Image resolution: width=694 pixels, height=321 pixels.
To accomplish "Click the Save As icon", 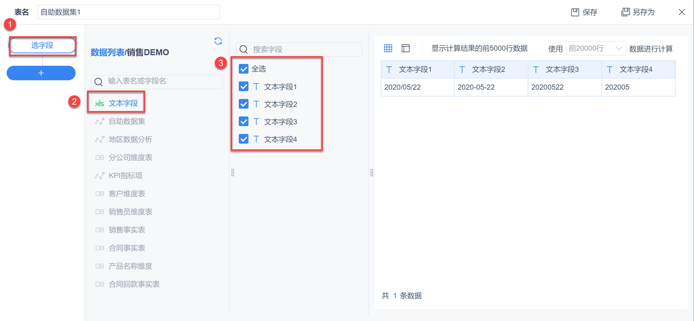I will [625, 12].
